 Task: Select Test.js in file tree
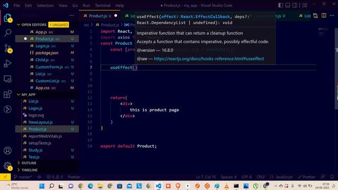pos(47,157)
